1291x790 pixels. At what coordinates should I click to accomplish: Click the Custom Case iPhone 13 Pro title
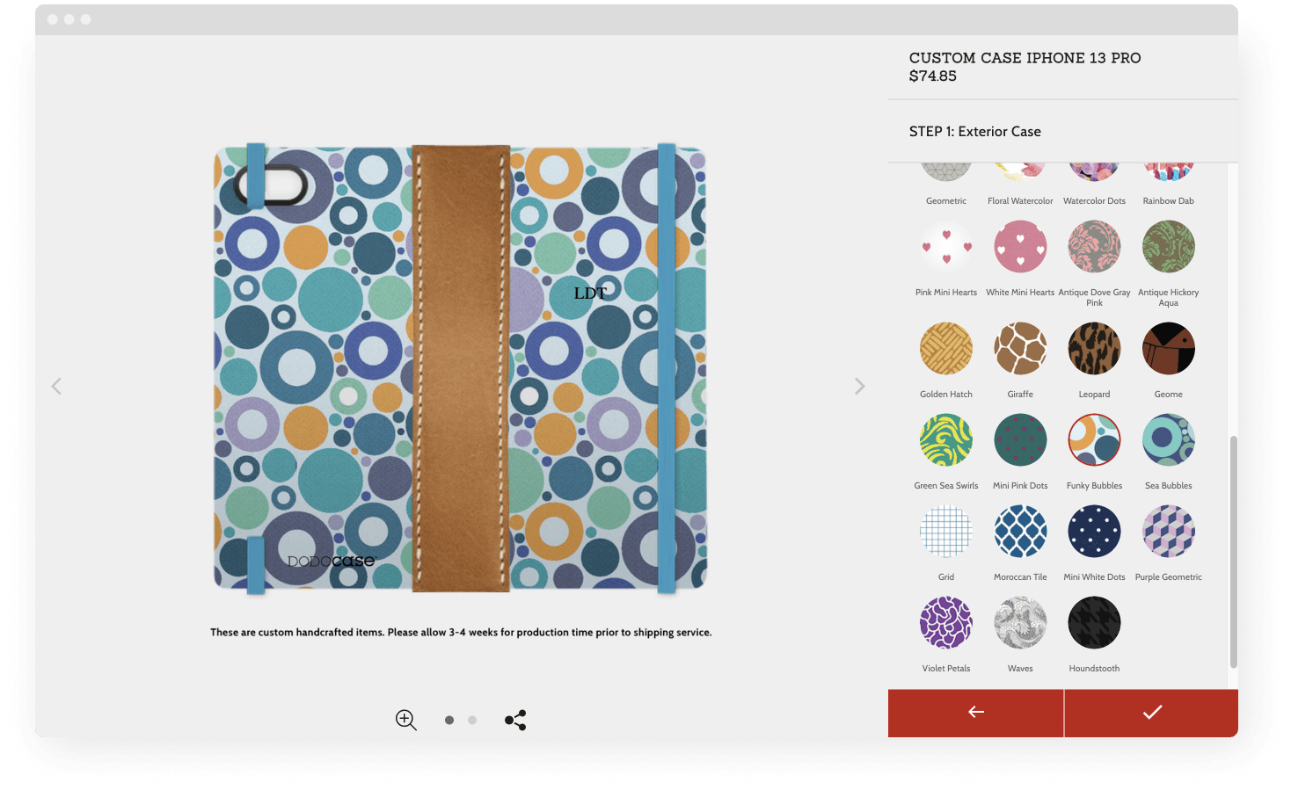1025,58
